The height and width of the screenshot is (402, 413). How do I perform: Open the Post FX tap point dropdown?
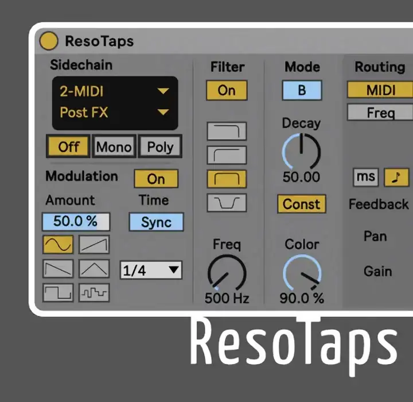coord(115,113)
